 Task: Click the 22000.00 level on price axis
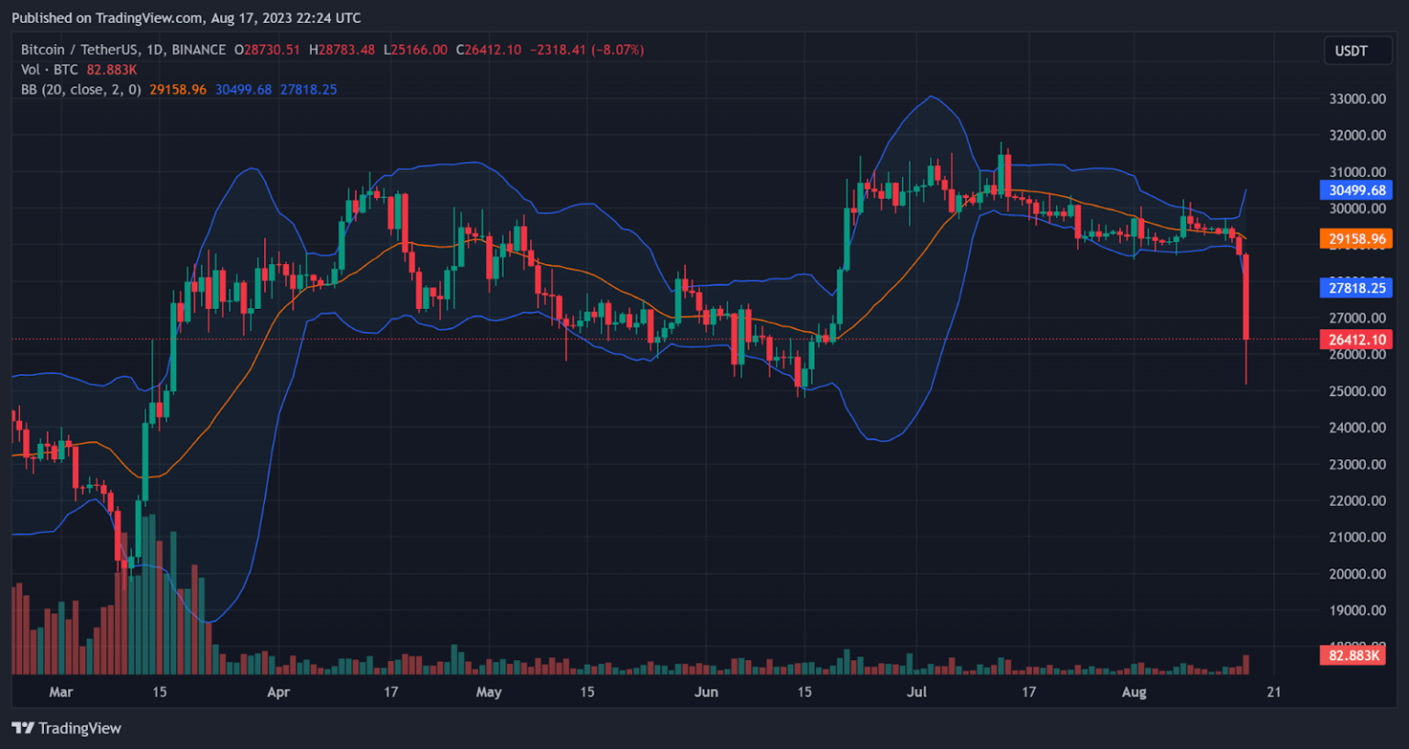point(1357,501)
